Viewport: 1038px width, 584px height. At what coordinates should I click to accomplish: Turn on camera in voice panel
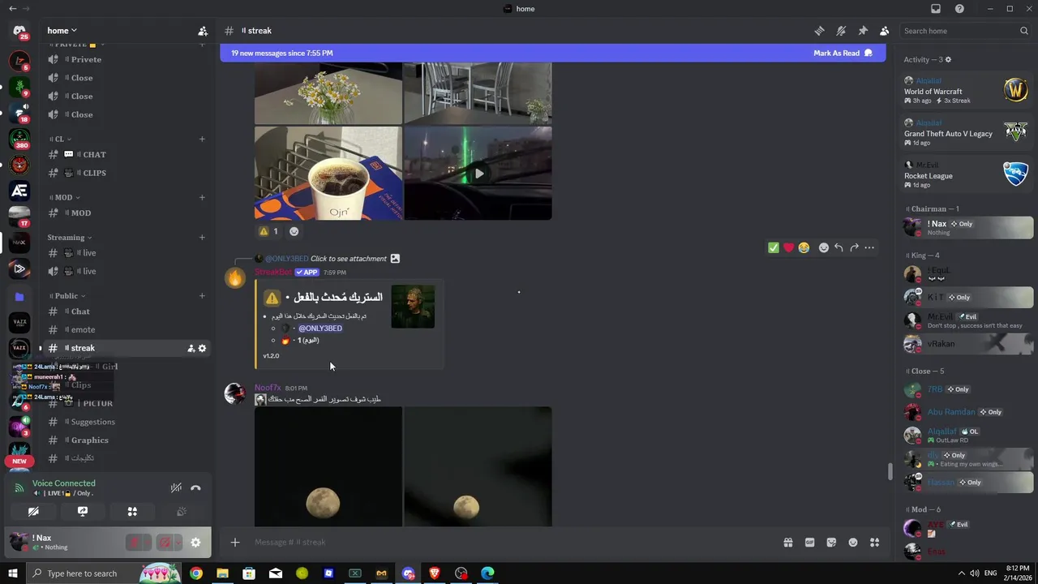33,512
